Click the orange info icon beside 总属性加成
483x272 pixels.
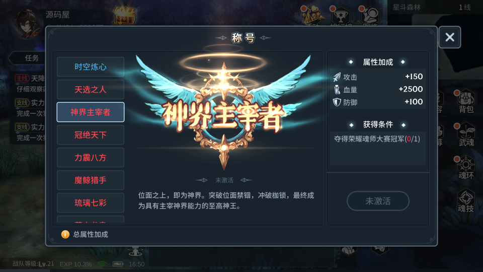(x=65, y=234)
